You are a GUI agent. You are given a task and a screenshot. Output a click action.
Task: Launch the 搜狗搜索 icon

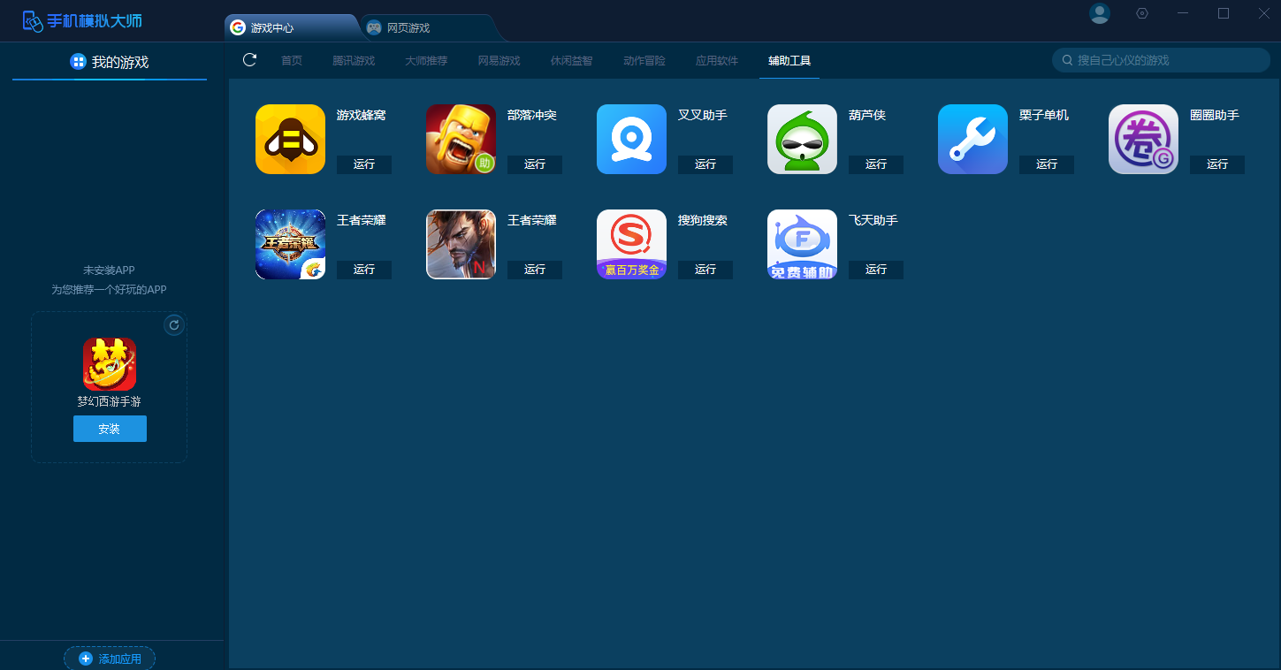(x=631, y=245)
